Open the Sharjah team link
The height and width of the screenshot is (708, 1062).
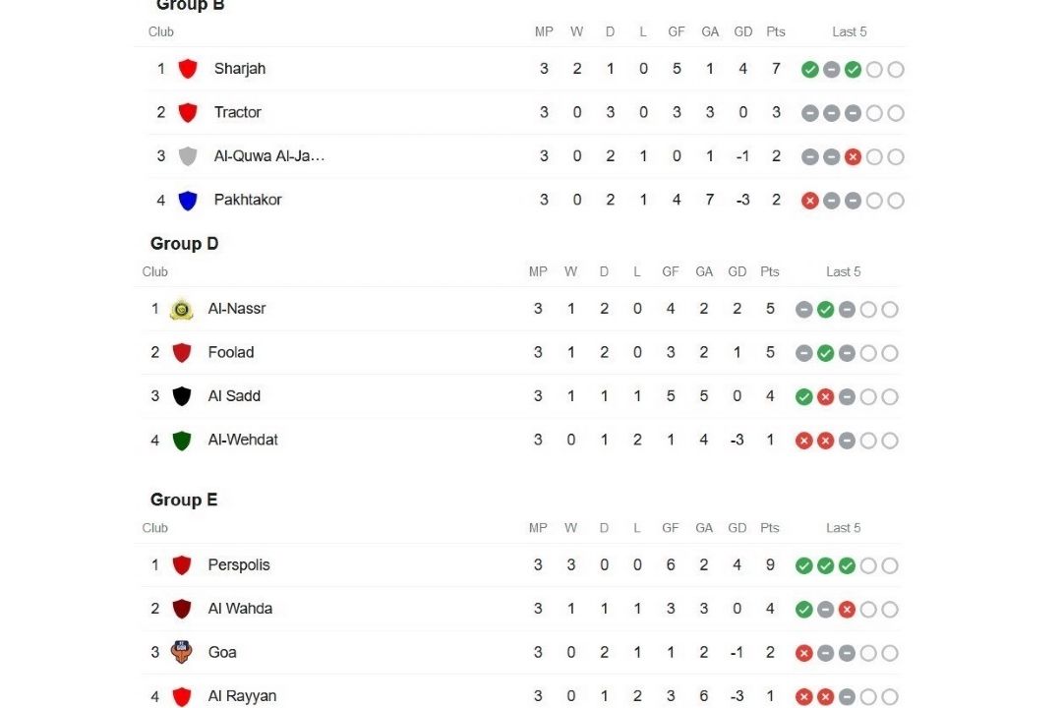[x=240, y=69]
